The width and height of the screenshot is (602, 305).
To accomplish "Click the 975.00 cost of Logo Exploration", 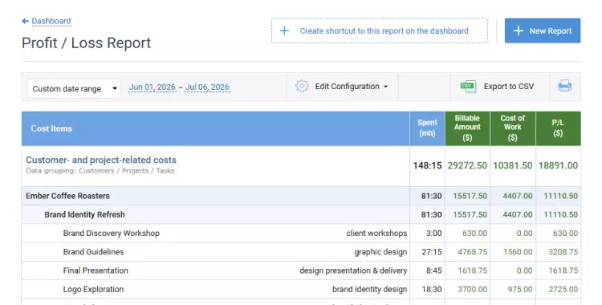I will 520,289.
